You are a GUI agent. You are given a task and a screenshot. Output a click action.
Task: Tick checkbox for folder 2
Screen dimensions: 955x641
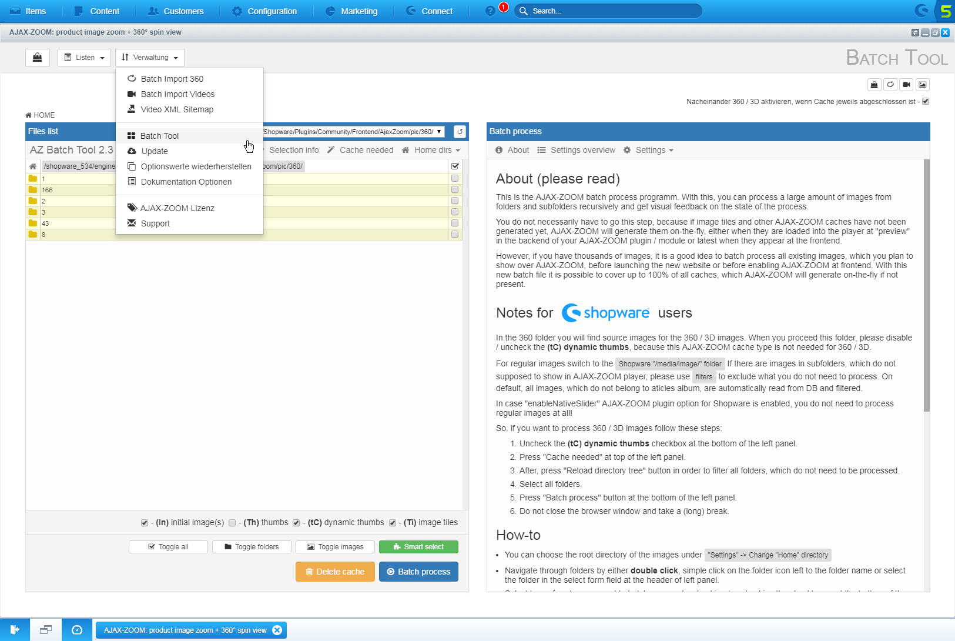click(x=455, y=201)
